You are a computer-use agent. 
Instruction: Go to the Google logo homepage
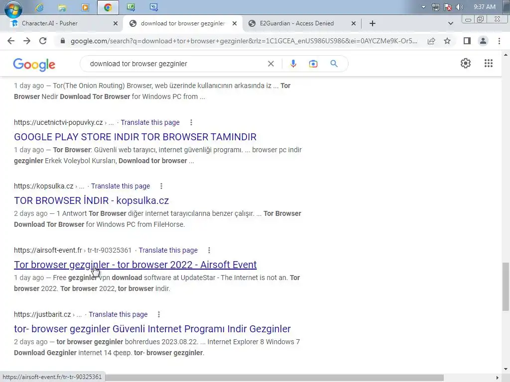point(34,65)
